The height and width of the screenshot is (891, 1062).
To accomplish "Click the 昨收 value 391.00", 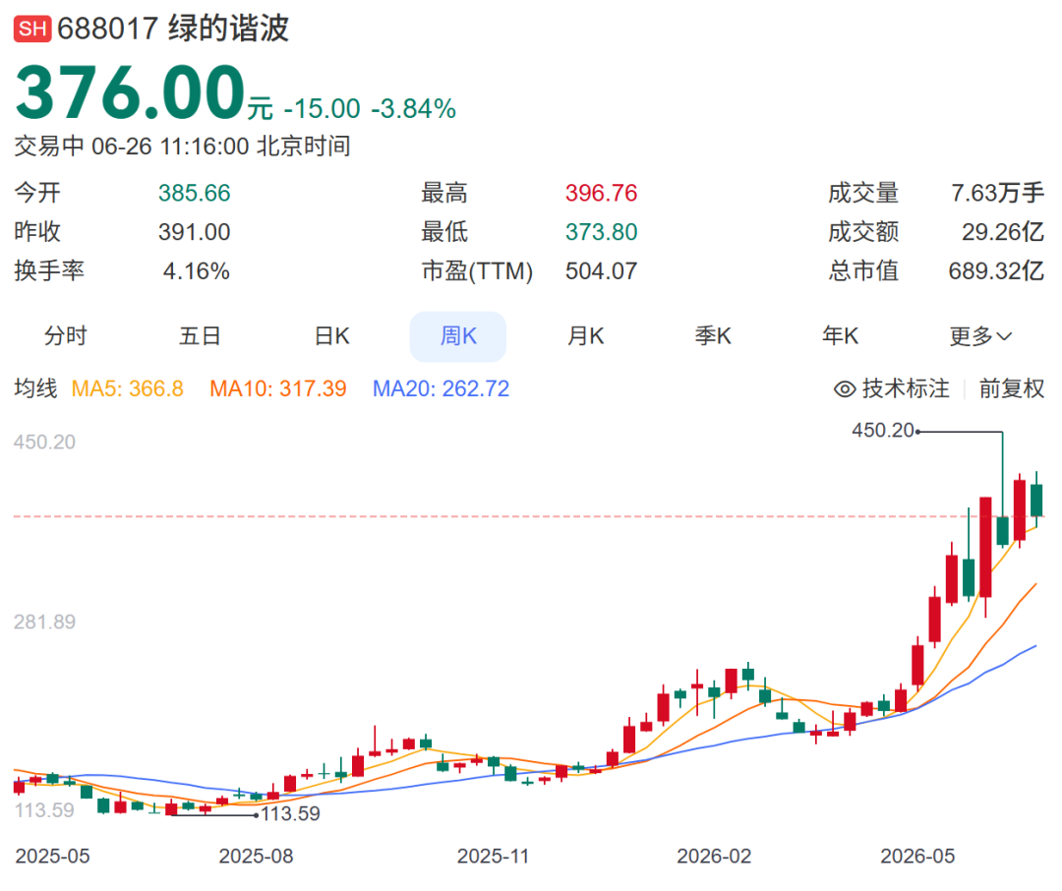I will click(x=195, y=232).
